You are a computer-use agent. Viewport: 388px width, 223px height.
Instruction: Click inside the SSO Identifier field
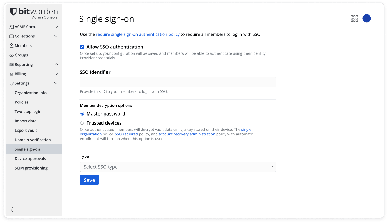[178, 82]
